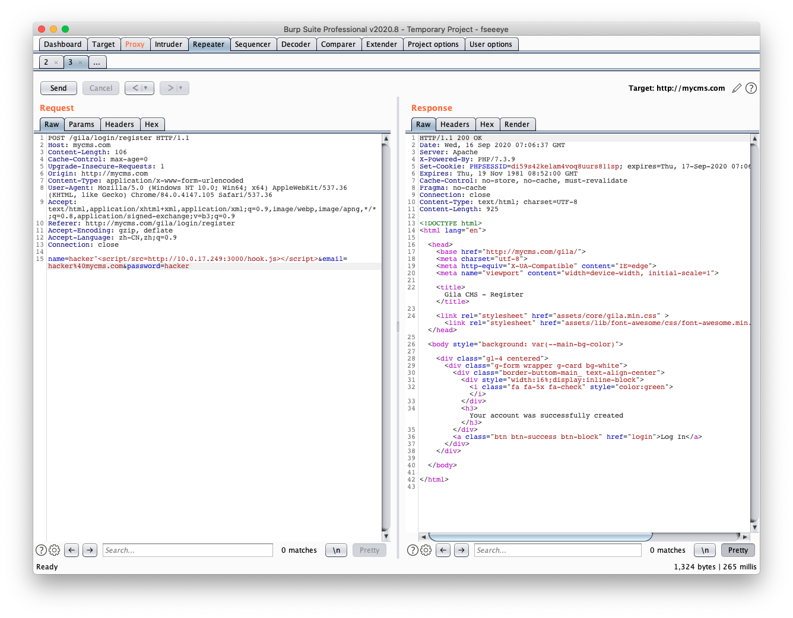Open Project options tab
The image size is (793, 618).
click(433, 44)
